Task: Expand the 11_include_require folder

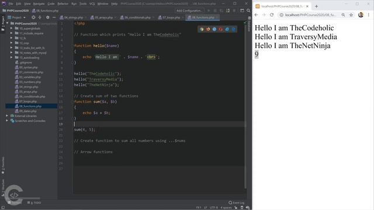Action: click(12, 33)
